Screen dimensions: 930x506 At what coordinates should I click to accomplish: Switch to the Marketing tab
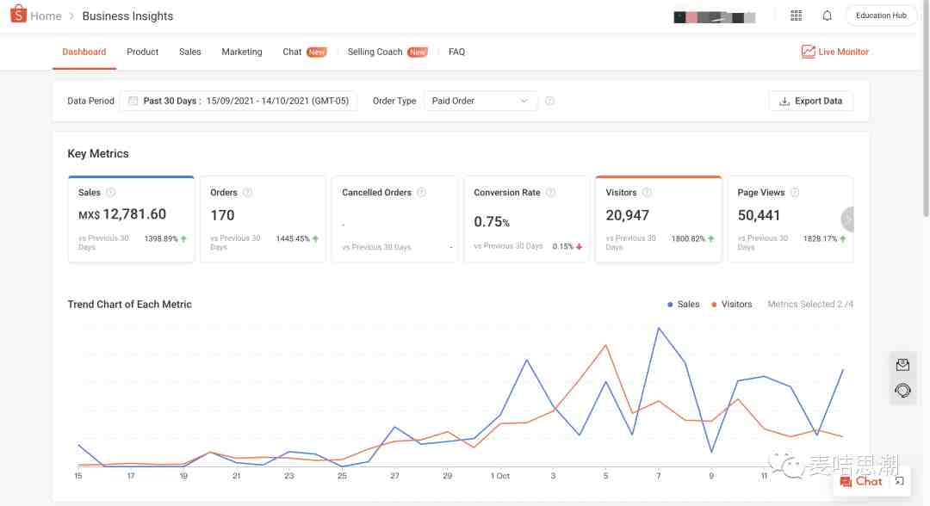[x=241, y=52]
